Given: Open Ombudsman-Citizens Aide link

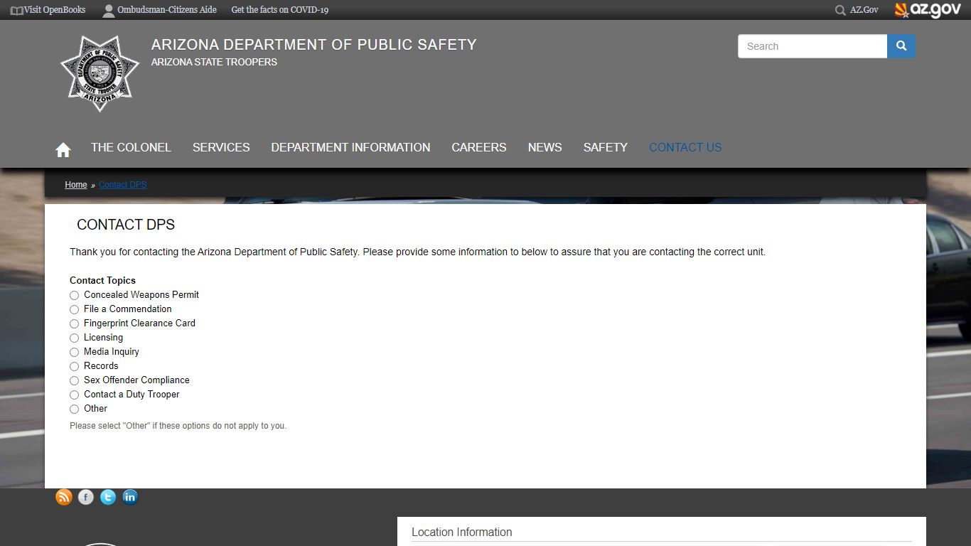Looking at the screenshot, I should (x=167, y=10).
